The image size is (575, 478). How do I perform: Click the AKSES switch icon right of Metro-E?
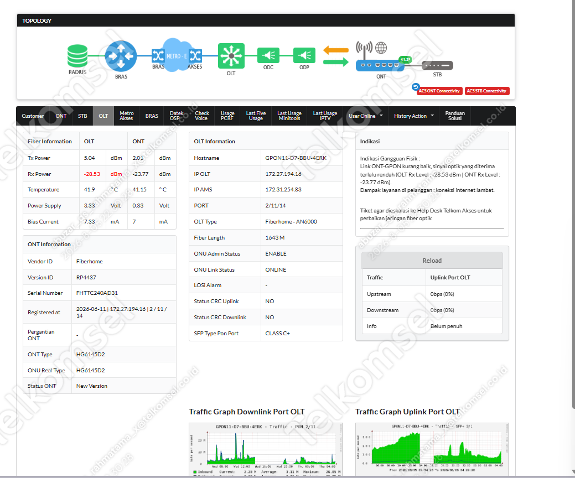(195, 56)
